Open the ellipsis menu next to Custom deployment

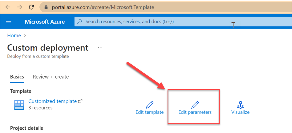point(100,48)
